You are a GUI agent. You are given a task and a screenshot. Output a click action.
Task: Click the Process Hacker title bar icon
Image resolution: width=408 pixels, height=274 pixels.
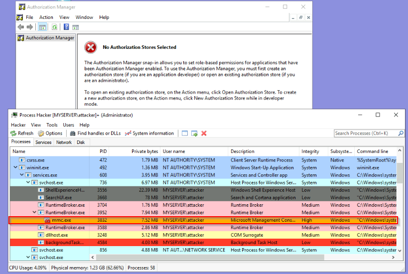(14, 115)
